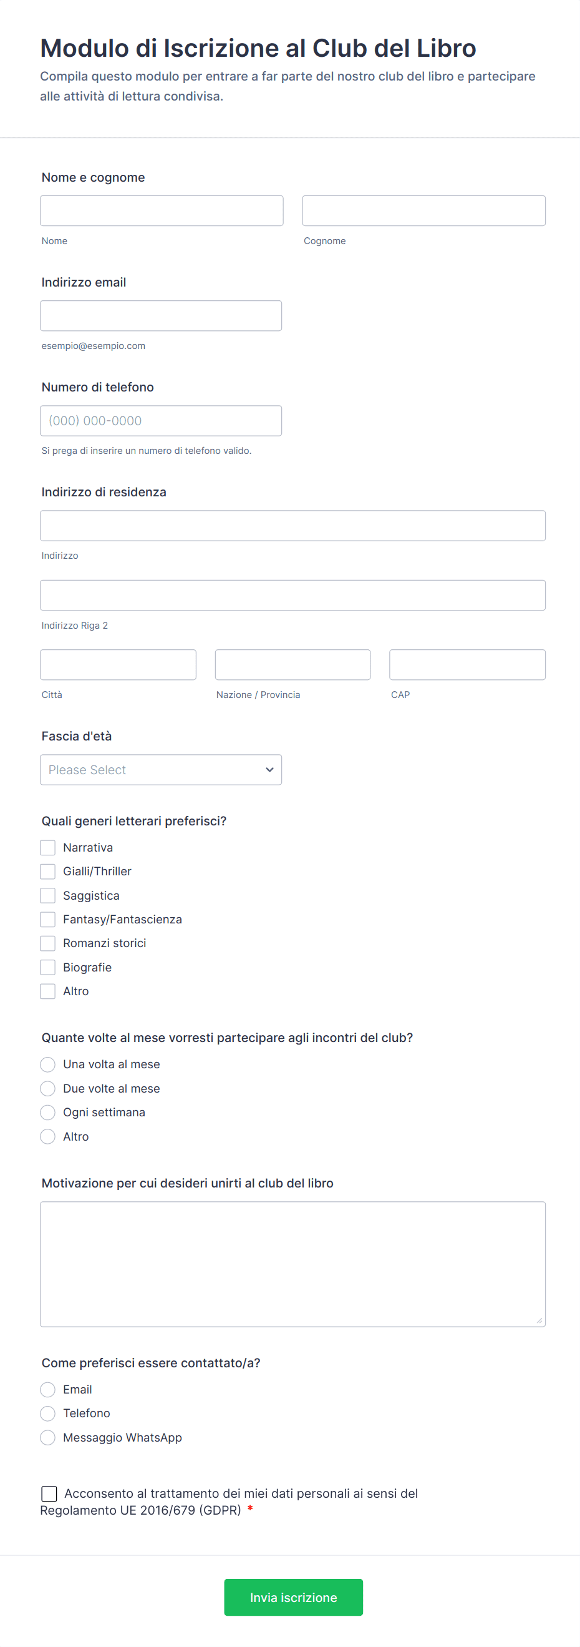Choose Una volta al mese
580x1647 pixels.
coord(48,1064)
